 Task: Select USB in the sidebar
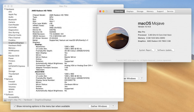click(x=10, y=76)
